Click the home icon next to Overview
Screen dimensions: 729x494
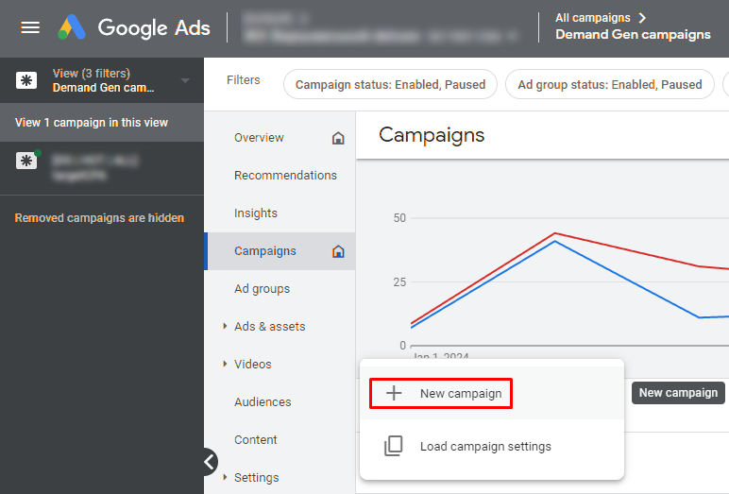tap(338, 138)
